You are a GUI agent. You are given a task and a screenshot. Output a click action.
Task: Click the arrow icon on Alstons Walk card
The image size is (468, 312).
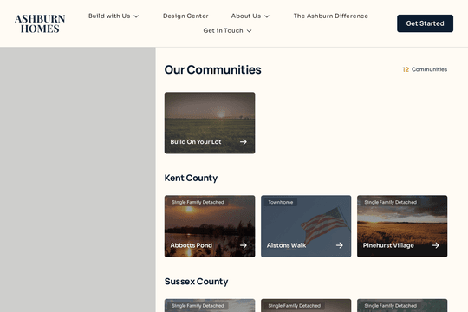point(340,245)
